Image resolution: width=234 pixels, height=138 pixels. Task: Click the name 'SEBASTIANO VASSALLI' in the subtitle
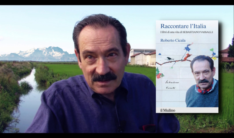[198, 32]
